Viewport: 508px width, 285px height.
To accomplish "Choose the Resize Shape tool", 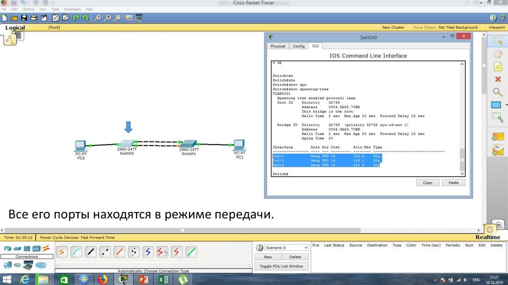I will click(x=498, y=117).
